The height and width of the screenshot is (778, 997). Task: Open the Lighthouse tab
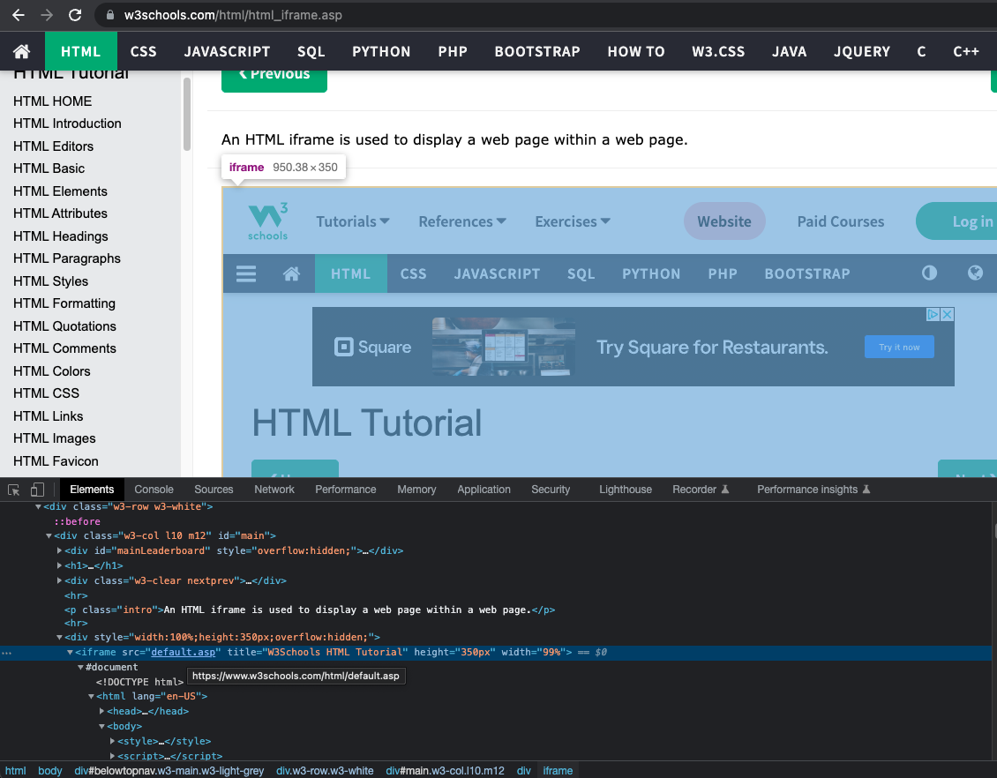pos(625,490)
